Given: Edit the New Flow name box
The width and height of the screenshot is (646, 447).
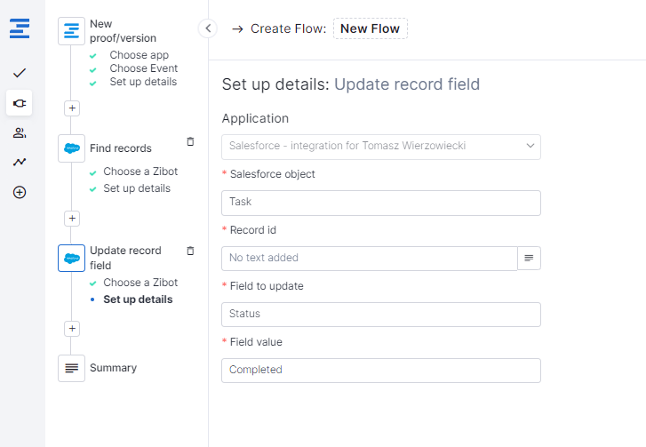Looking at the screenshot, I should click(x=370, y=28).
